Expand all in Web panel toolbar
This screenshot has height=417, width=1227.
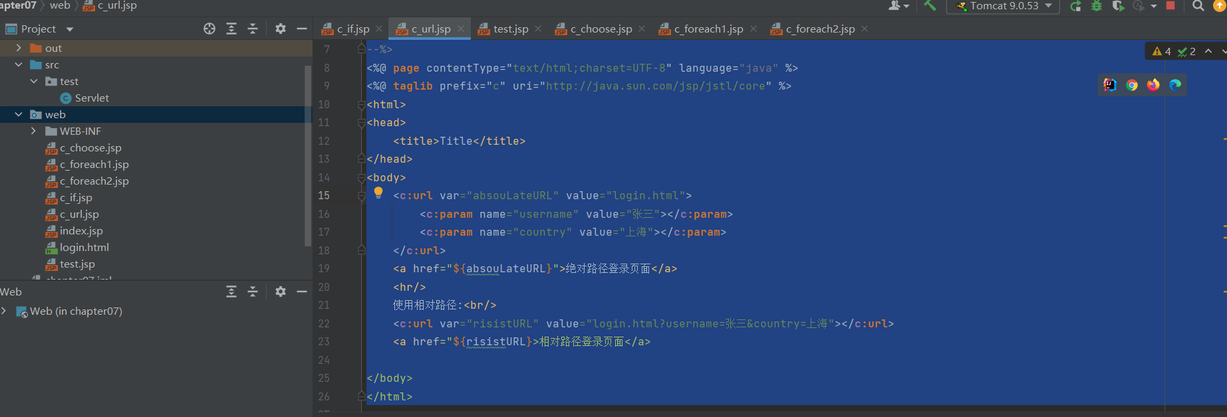pyautogui.click(x=231, y=292)
